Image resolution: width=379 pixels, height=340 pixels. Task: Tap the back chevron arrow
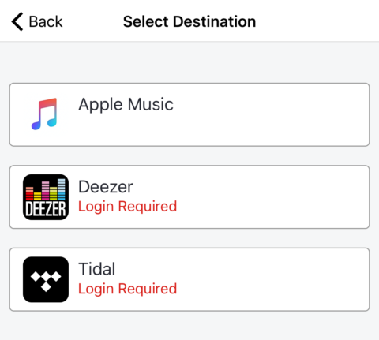pos(17,21)
